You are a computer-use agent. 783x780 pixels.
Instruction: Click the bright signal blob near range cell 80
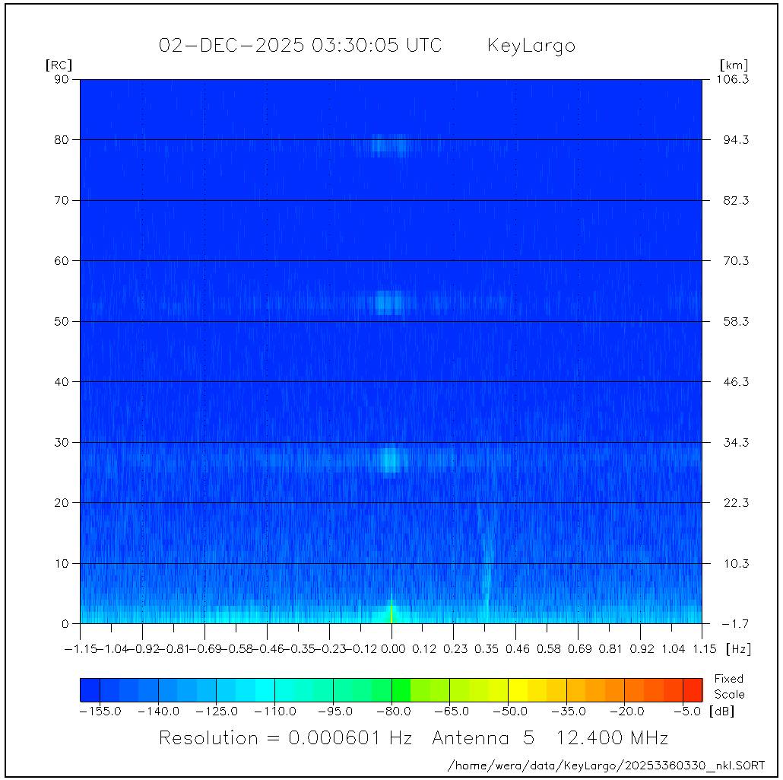point(391,145)
